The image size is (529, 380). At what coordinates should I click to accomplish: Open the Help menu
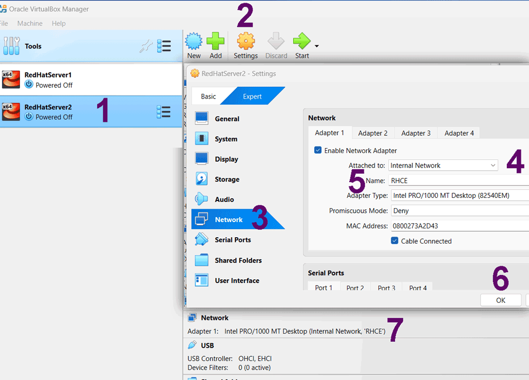(59, 23)
